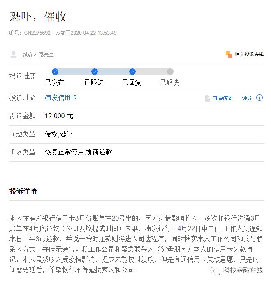Open the 相关投诉专题 text link
271x282 pixels.
[x=250, y=54]
